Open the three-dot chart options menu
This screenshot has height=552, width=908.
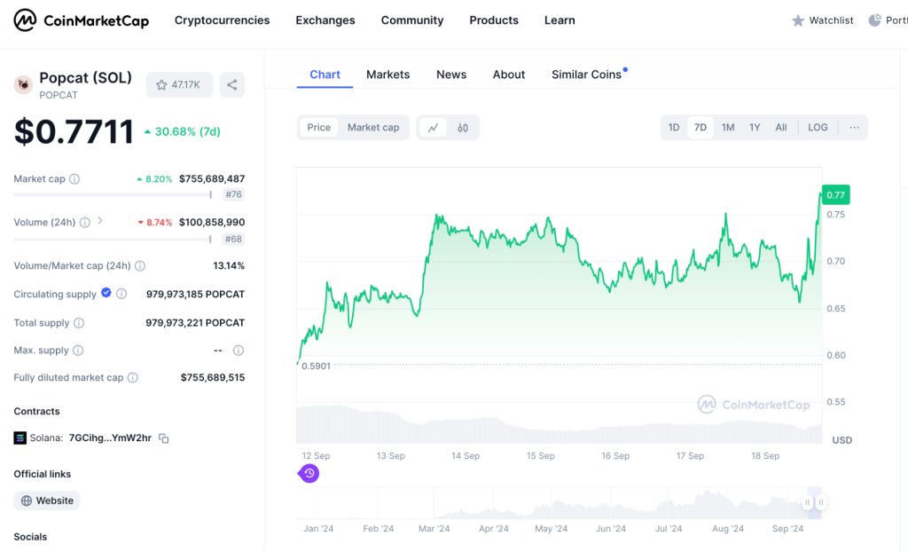854,128
